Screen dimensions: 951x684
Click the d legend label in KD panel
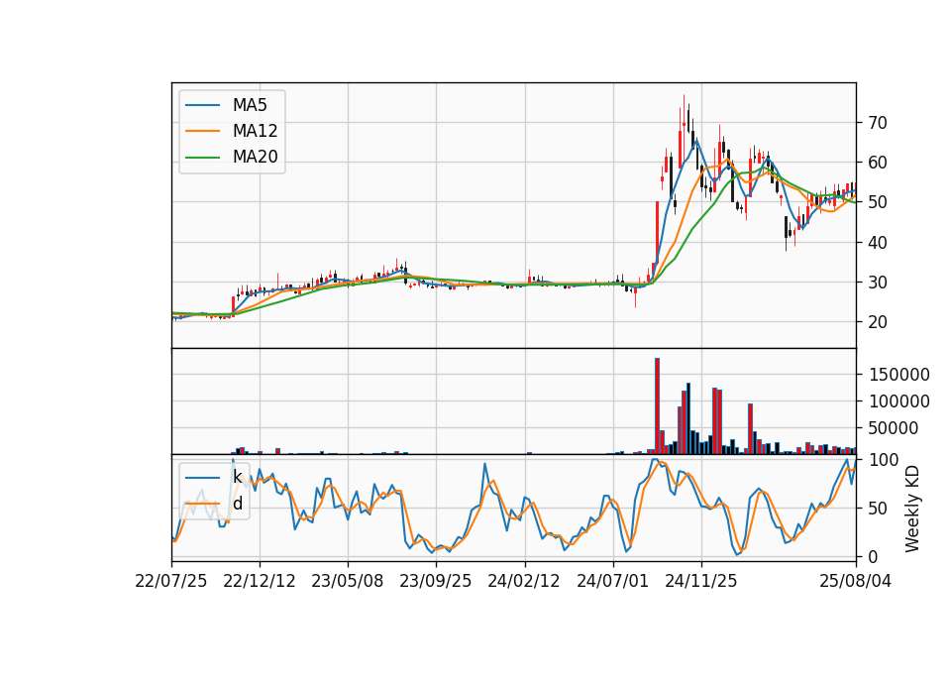(238, 504)
